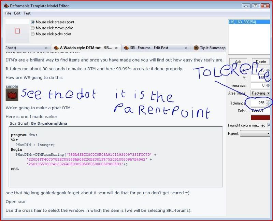Screen dimensions: 273x221
Task: Open the Test menu
Action: pyautogui.click(x=27, y=13)
